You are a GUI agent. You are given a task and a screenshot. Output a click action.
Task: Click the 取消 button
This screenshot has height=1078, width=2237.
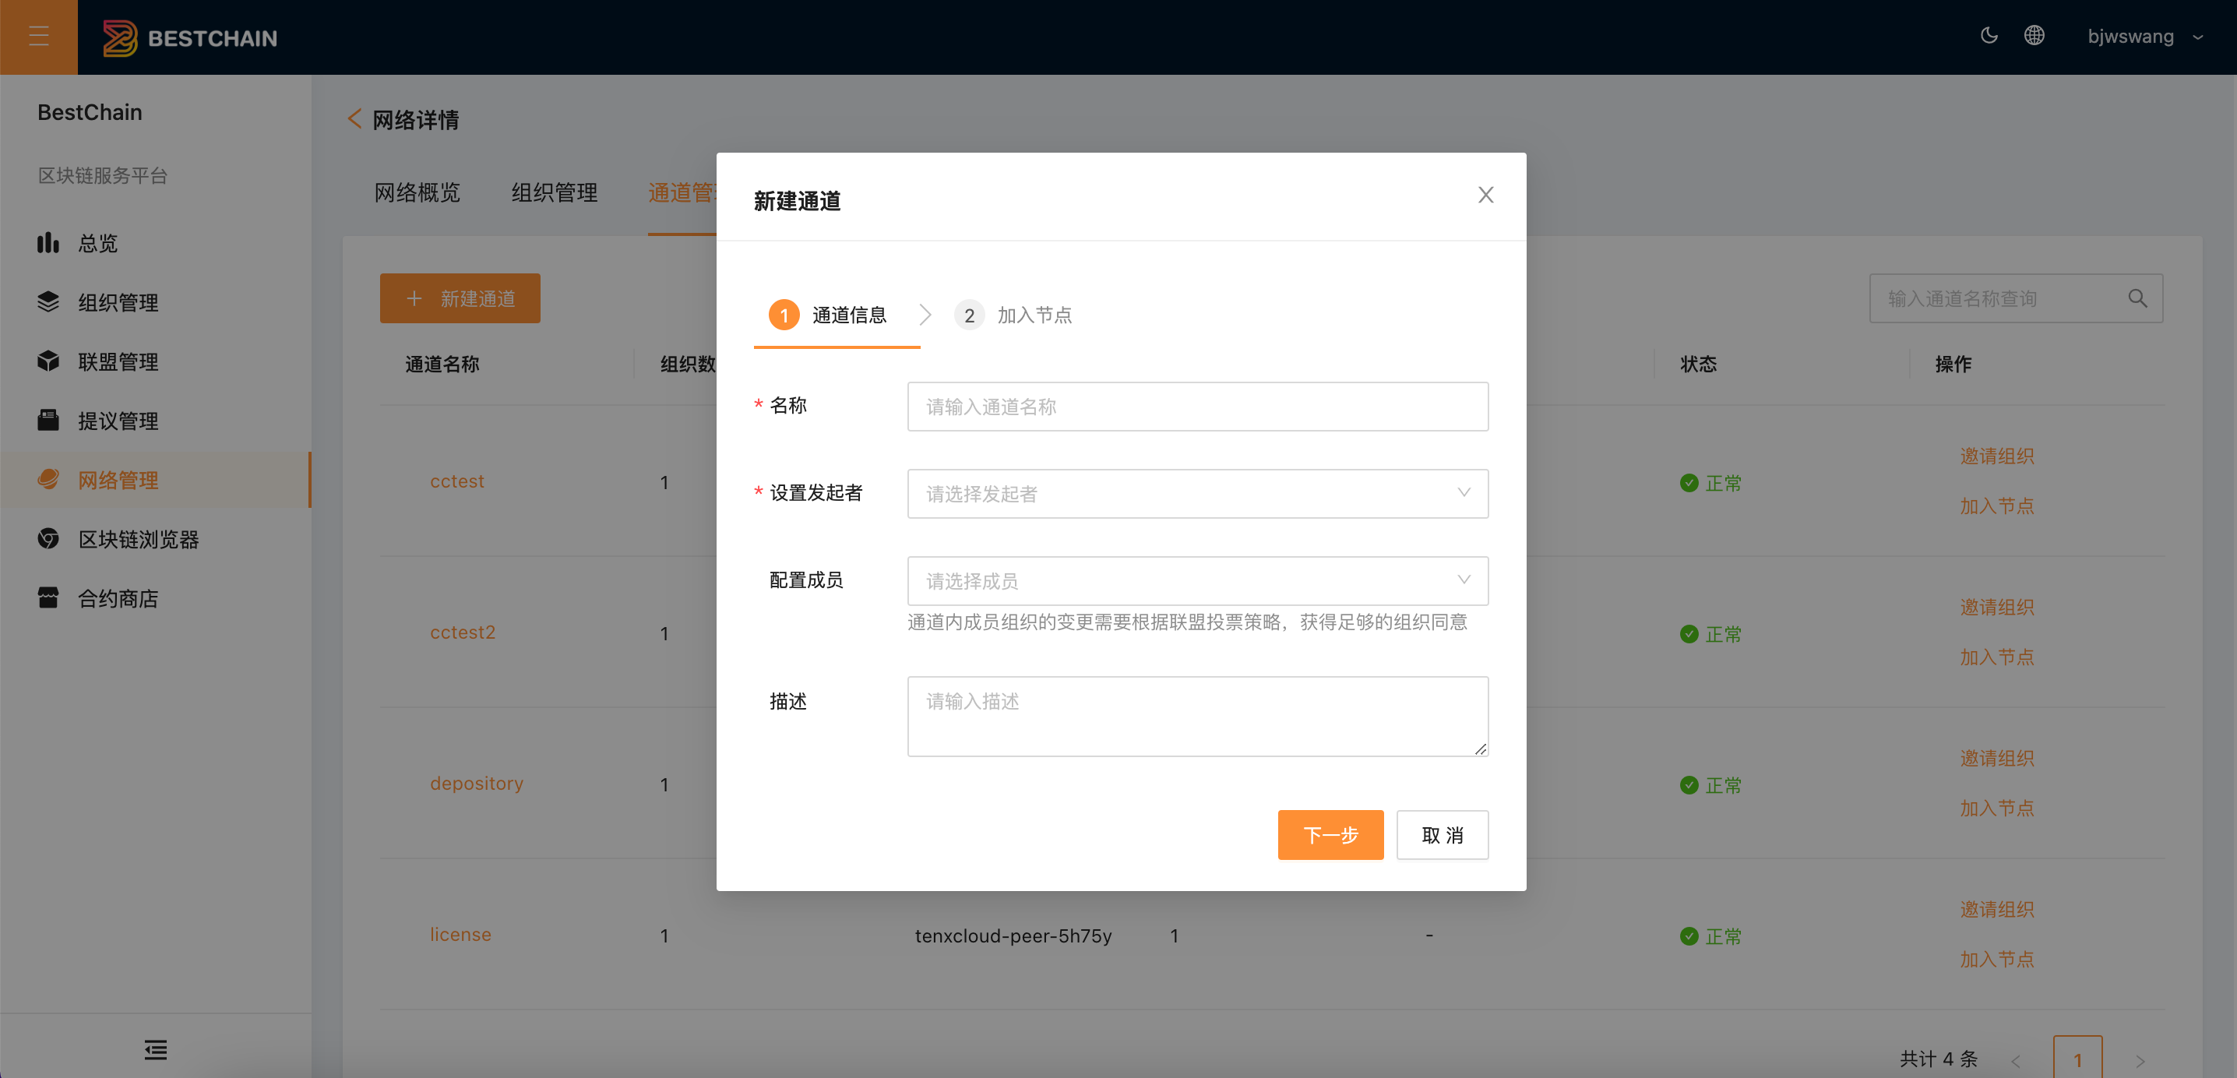tap(1443, 835)
